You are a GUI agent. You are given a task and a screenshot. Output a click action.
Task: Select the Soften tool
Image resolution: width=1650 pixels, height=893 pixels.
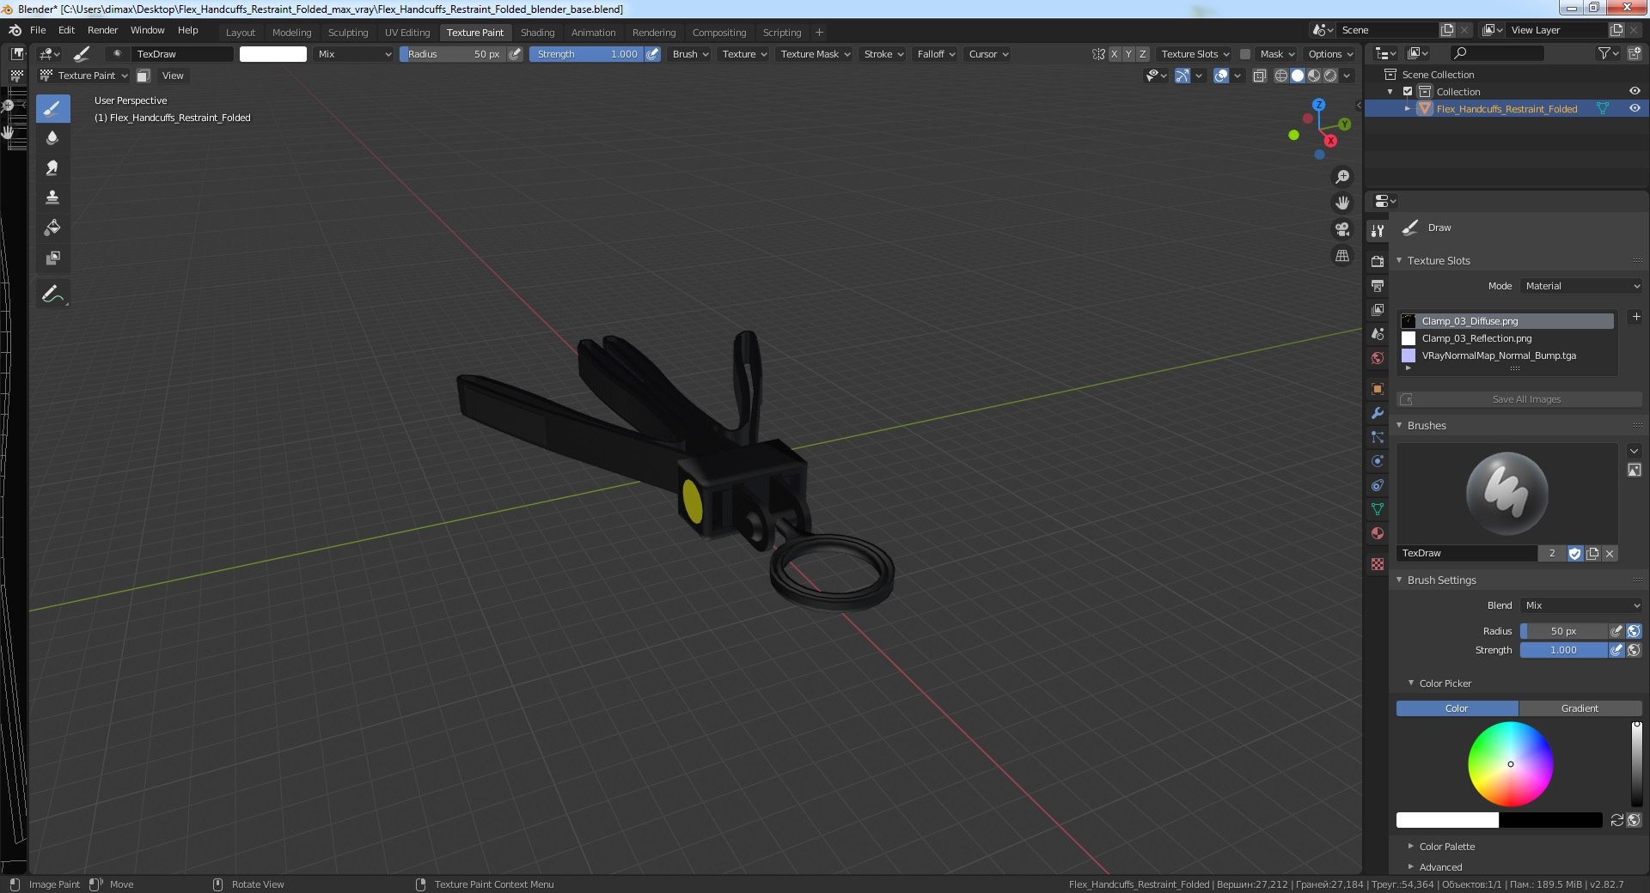tap(52, 138)
